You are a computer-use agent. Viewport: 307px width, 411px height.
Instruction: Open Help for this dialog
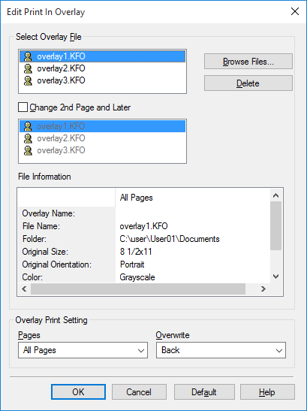click(x=267, y=392)
